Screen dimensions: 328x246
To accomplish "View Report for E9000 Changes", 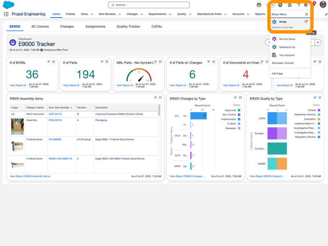I will [x=187, y=176].
